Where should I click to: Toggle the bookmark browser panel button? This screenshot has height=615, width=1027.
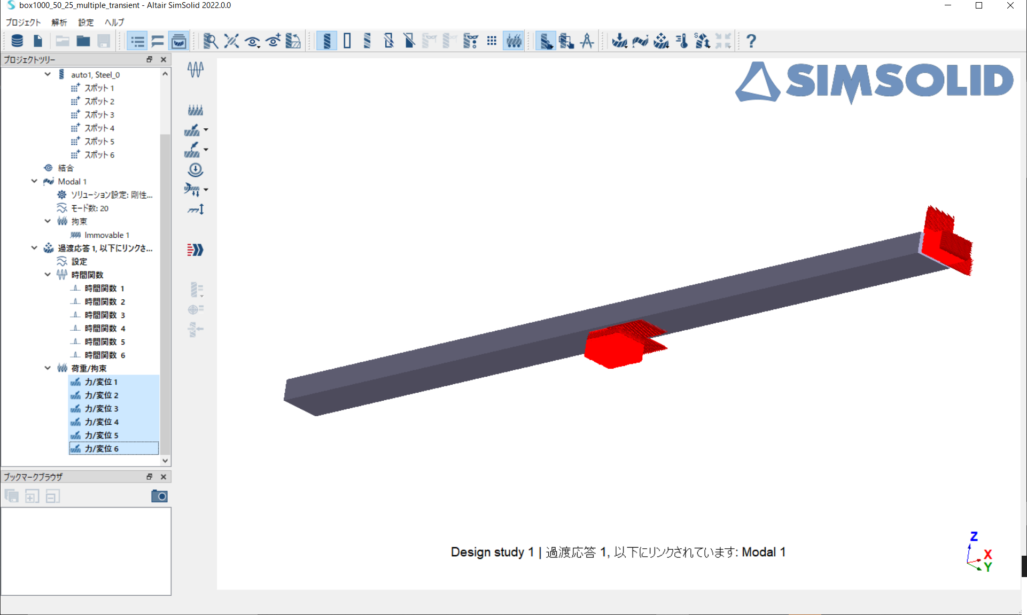[x=178, y=41]
